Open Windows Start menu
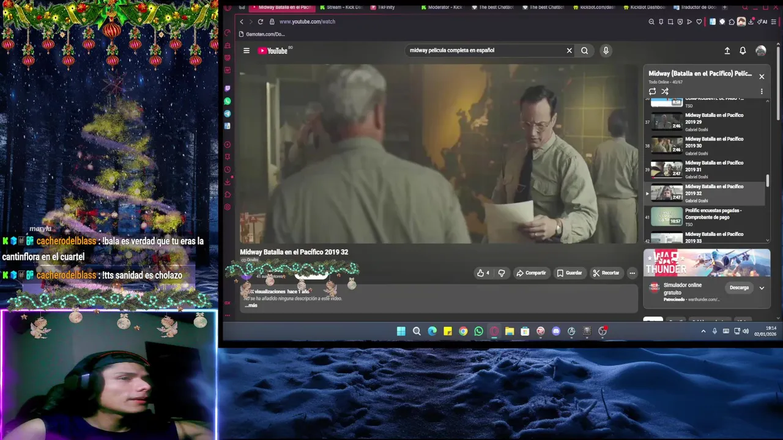The width and height of the screenshot is (783, 440). (401, 331)
